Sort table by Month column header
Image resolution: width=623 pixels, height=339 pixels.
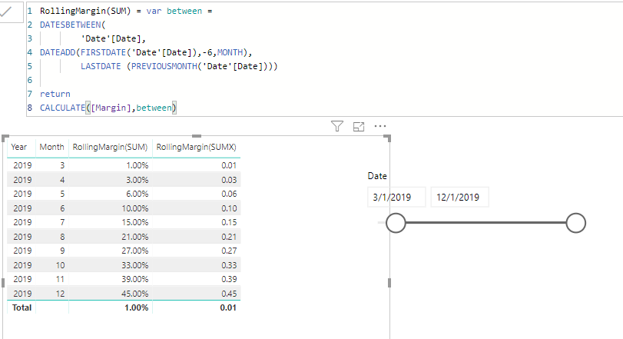[51, 147]
